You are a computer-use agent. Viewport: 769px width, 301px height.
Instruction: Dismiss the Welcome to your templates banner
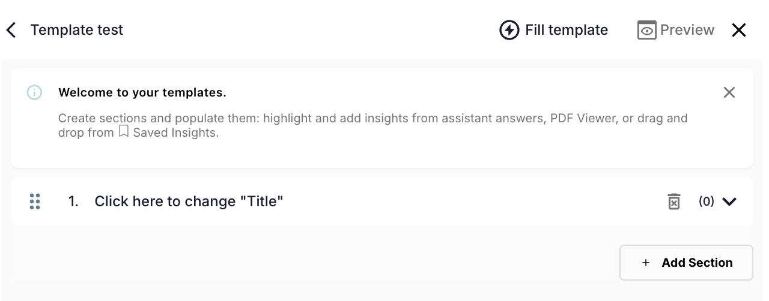click(x=729, y=92)
